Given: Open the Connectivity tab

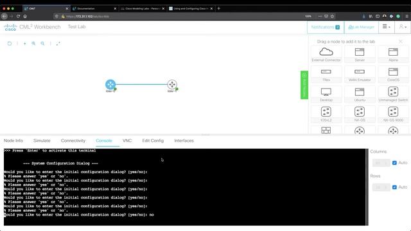Looking at the screenshot, I should coord(73,141).
